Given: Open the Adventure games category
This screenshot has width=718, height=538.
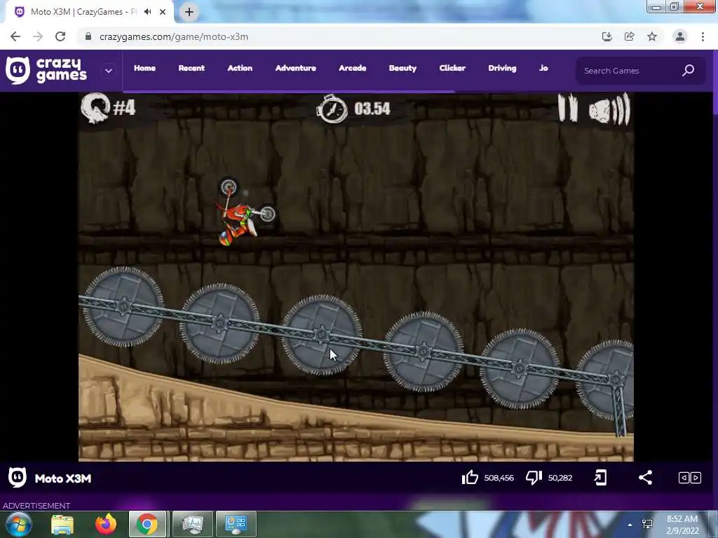Looking at the screenshot, I should (295, 68).
